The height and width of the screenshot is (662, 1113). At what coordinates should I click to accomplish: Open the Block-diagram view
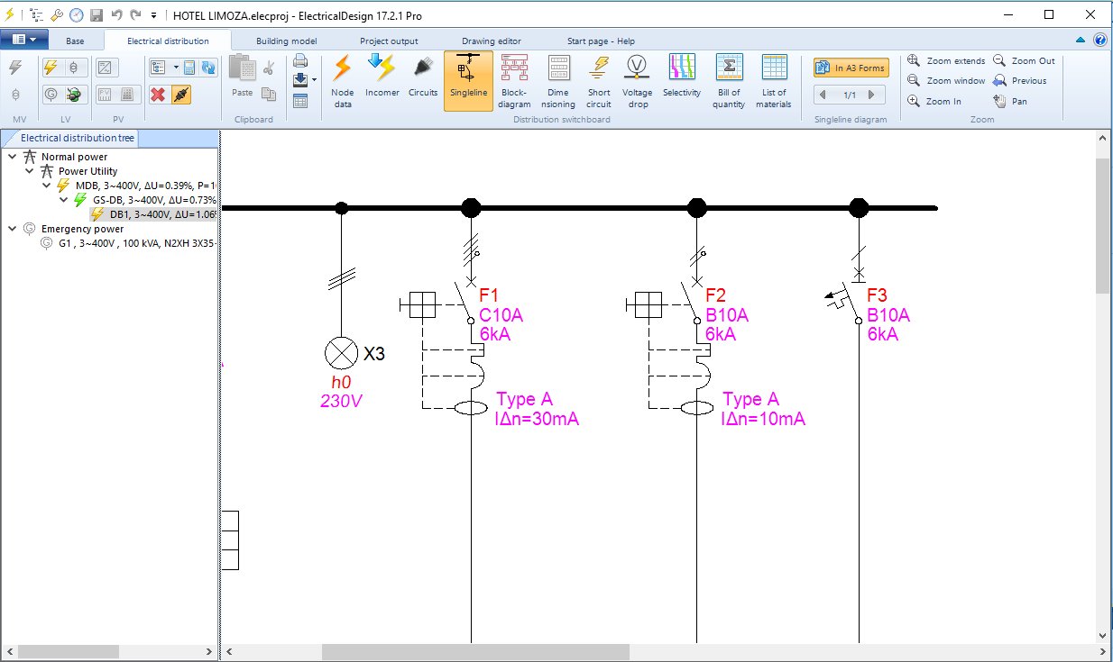(514, 79)
